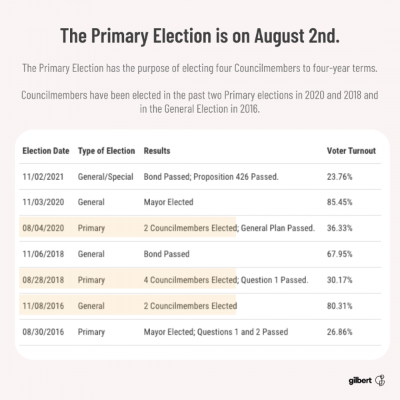Select the 80.31% turnout value

tap(340, 306)
